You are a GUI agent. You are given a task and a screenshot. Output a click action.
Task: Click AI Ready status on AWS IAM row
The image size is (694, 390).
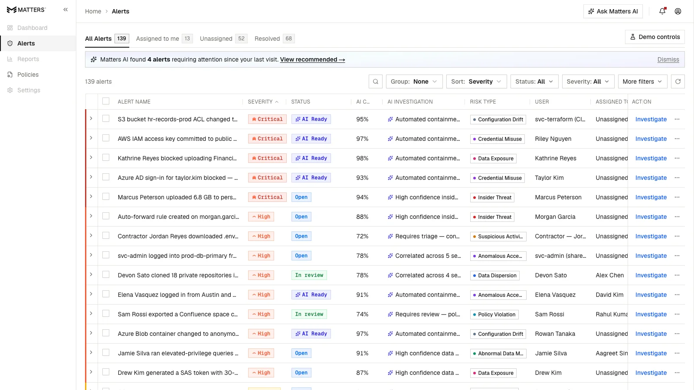pos(311,139)
